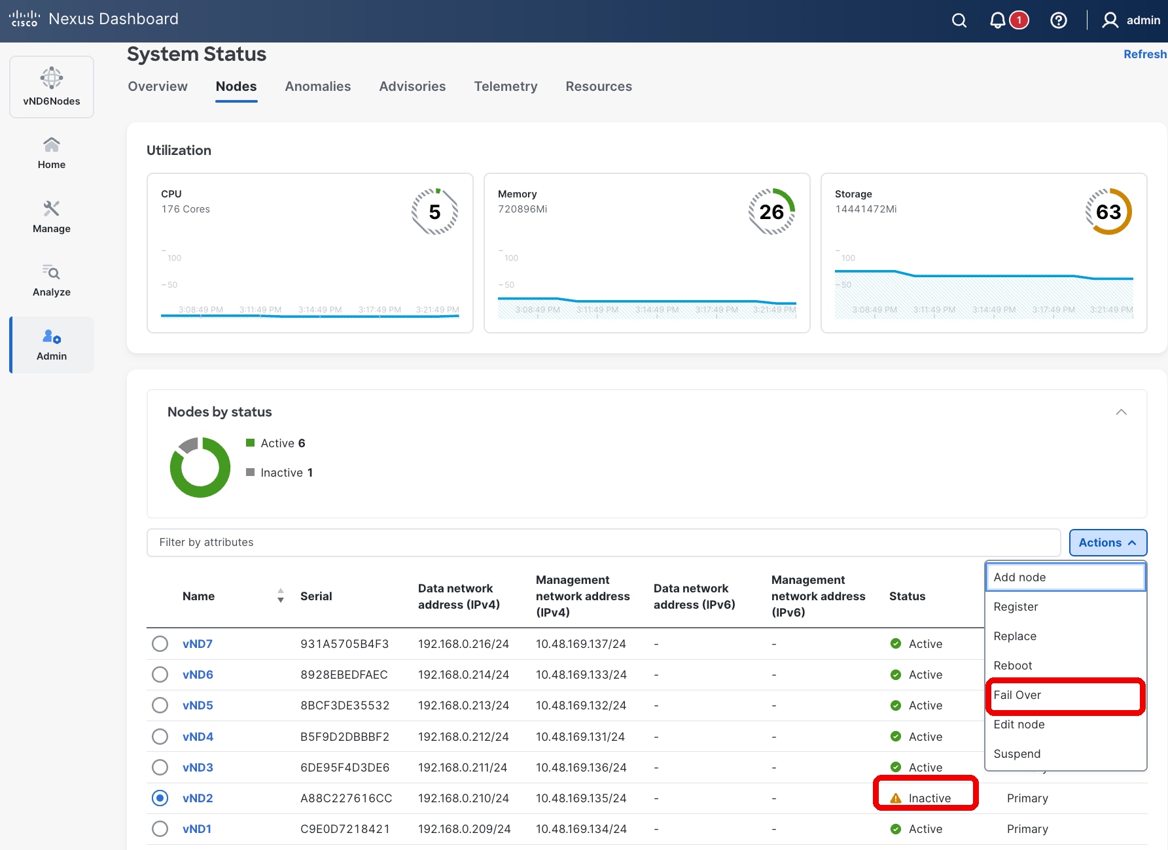Viewport: 1168px width, 850px height.
Task: Choose Reboot from Actions menu
Action: click(x=1066, y=666)
